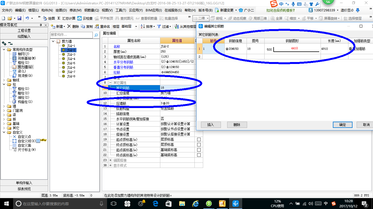Run 汇总计算 summary calculation
The width and height of the screenshot is (373, 209).
point(66,18)
